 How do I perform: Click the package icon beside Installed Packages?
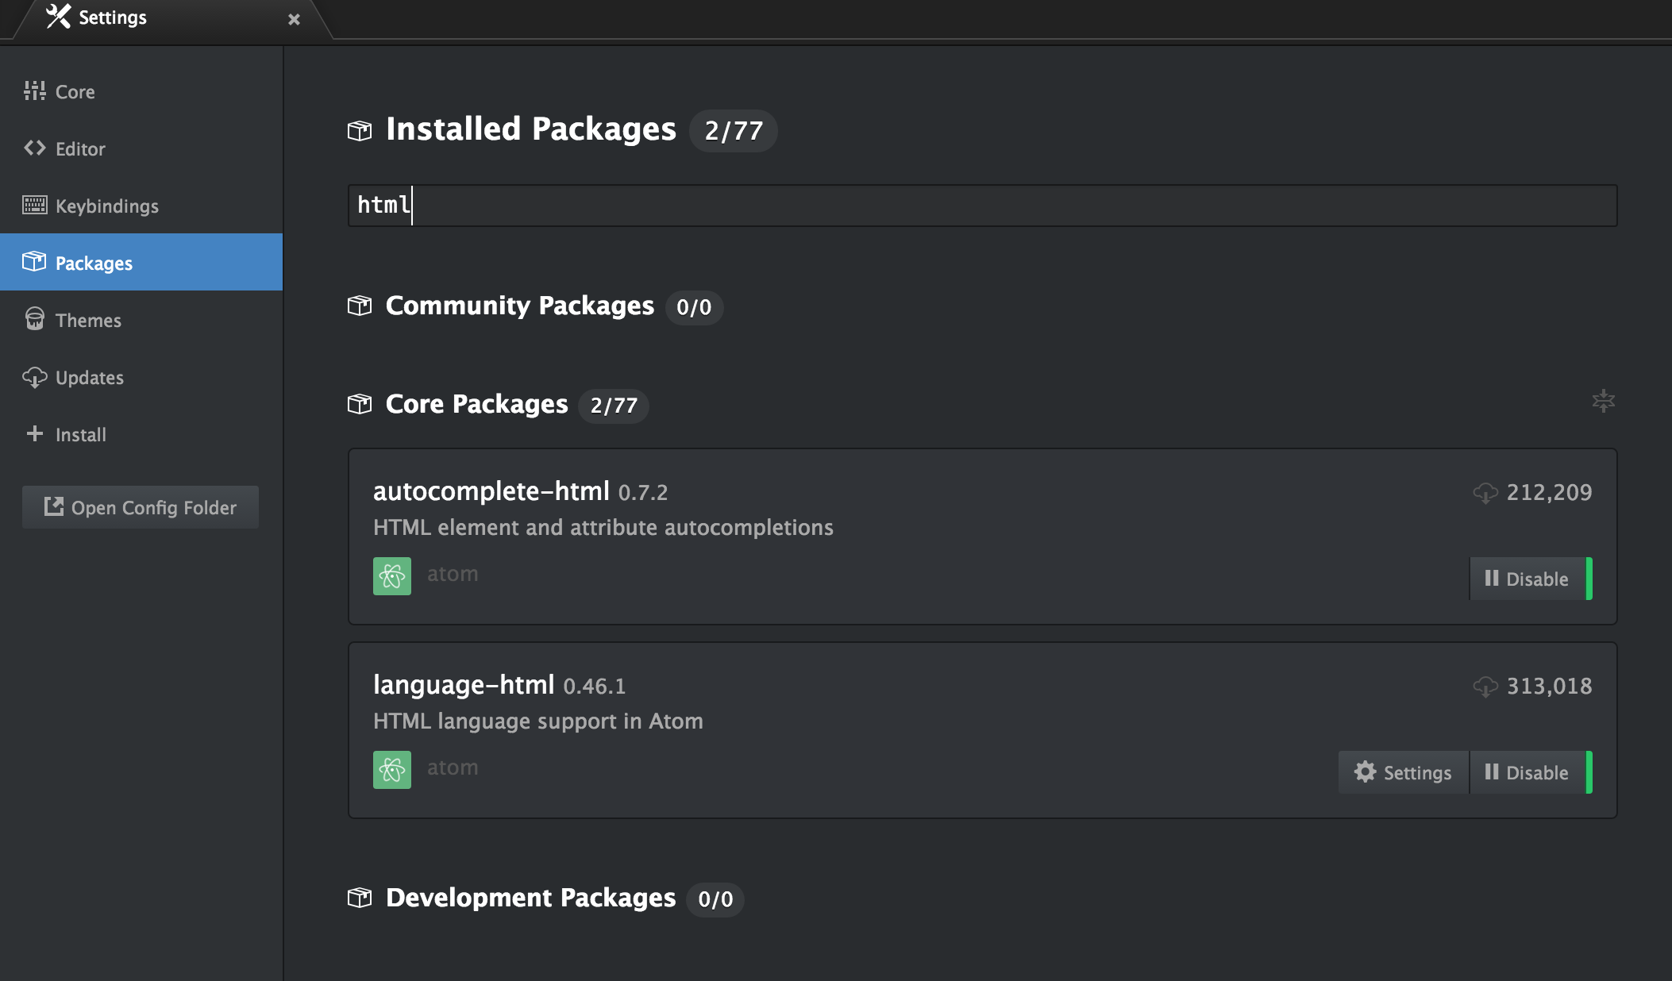coord(360,130)
